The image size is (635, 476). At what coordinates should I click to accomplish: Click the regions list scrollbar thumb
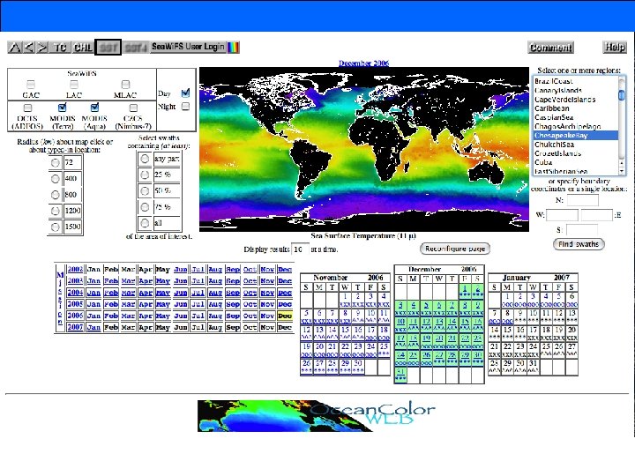pyautogui.click(x=622, y=95)
